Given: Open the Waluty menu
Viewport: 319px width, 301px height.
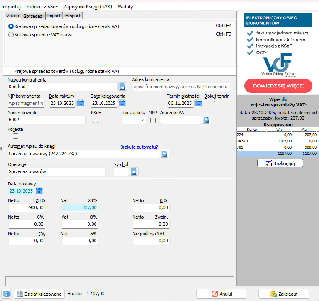Looking at the screenshot, I should pyautogui.click(x=126, y=7).
